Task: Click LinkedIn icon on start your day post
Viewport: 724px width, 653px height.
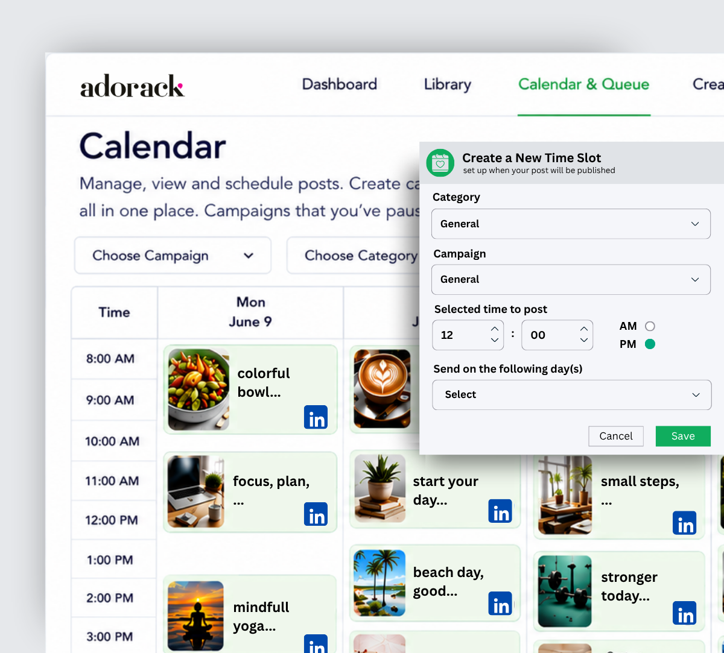Action: pyautogui.click(x=500, y=511)
